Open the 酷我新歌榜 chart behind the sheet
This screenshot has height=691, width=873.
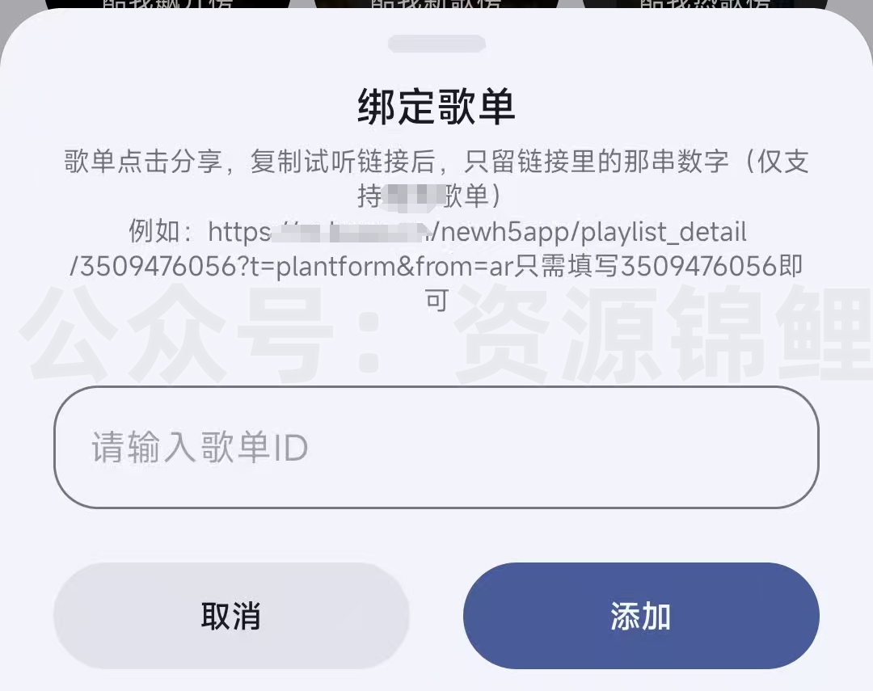pos(436,5)
